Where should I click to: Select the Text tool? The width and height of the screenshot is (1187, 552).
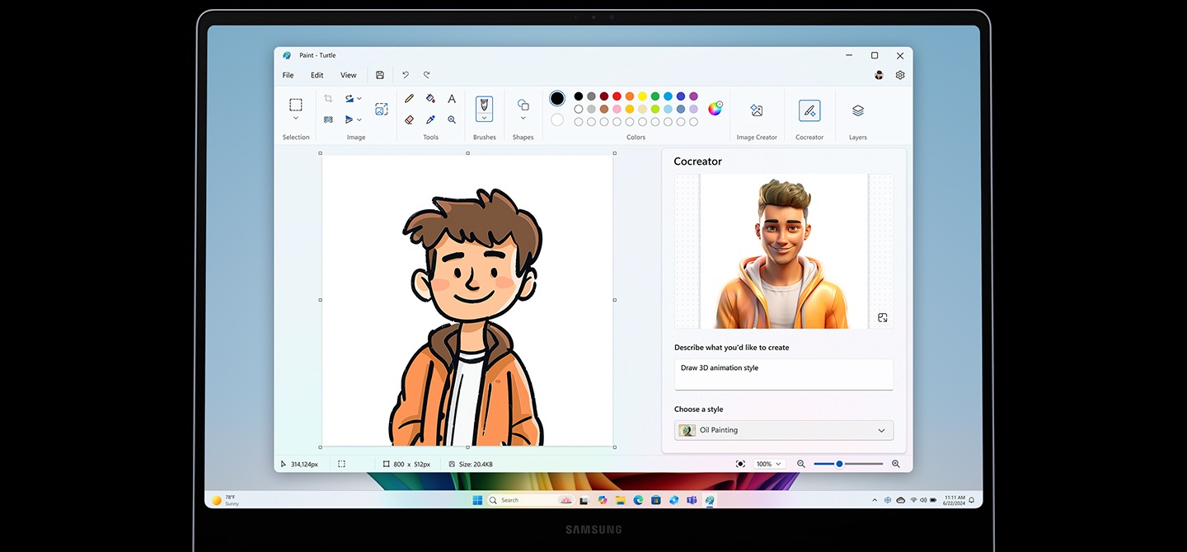(x=452, y=99)
